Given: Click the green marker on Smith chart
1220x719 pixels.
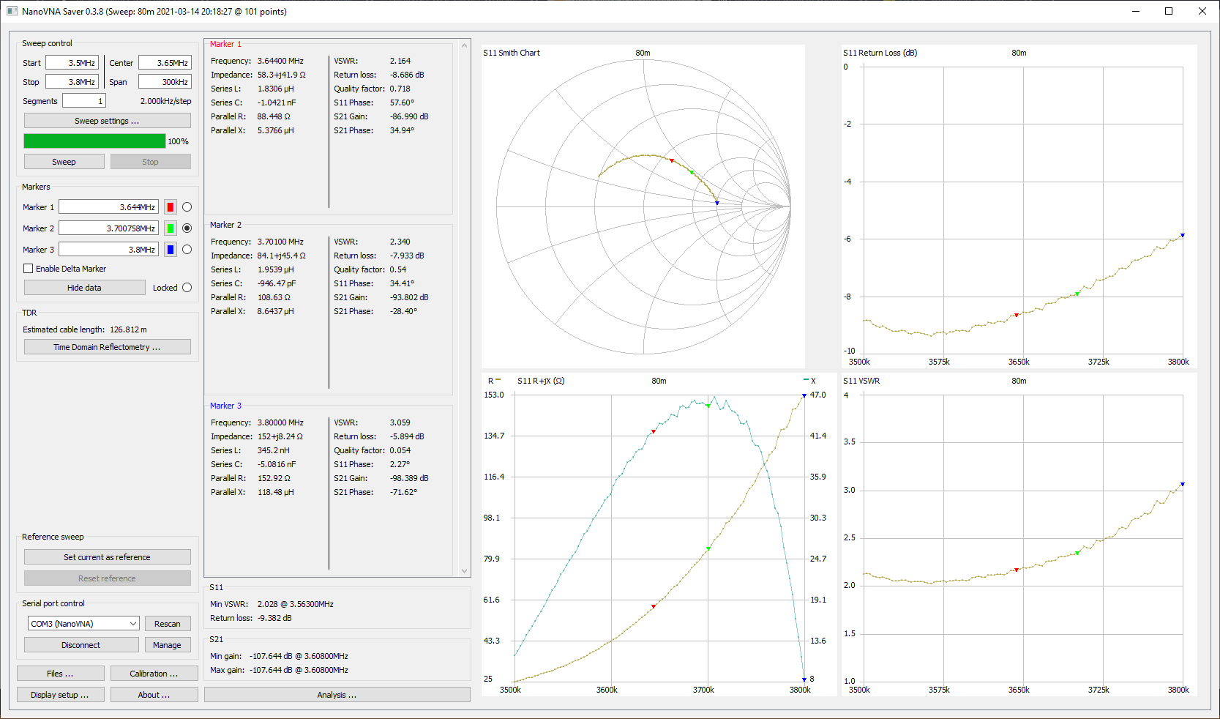Looking at the screenshot, I should coord(692,173).
